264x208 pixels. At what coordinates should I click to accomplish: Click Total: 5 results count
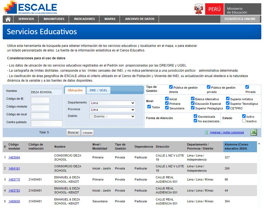(44, 132)
